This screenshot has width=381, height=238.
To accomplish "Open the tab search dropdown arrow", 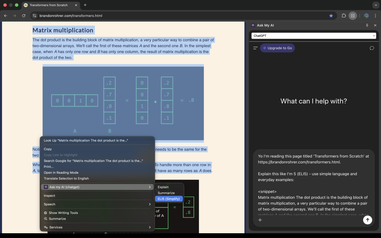I will tap(376, 5).
